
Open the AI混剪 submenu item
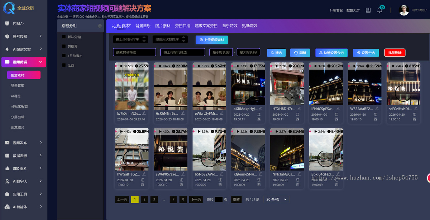(x=16, y=96)
